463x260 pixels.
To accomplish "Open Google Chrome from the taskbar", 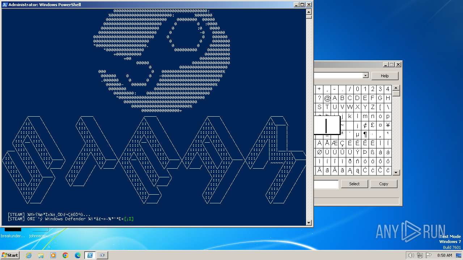I will (x=65, y=255).
